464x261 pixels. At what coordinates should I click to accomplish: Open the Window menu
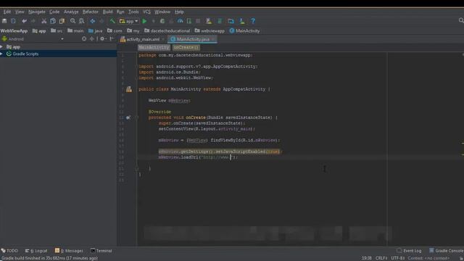pos(162,12)
